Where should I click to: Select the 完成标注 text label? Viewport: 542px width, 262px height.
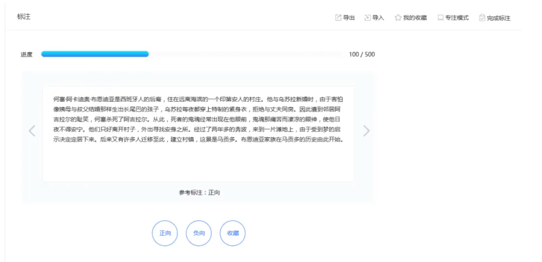[x=498, y=18]
